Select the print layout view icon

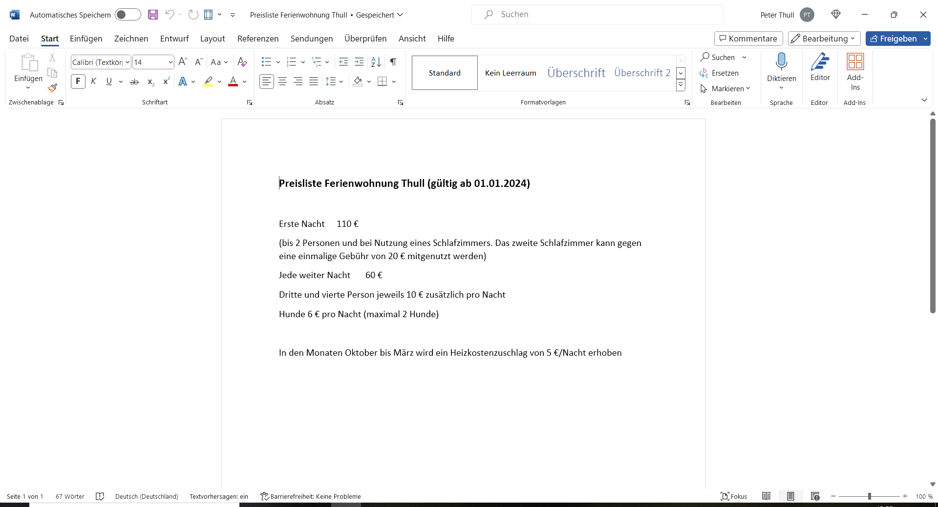[790, 496]
